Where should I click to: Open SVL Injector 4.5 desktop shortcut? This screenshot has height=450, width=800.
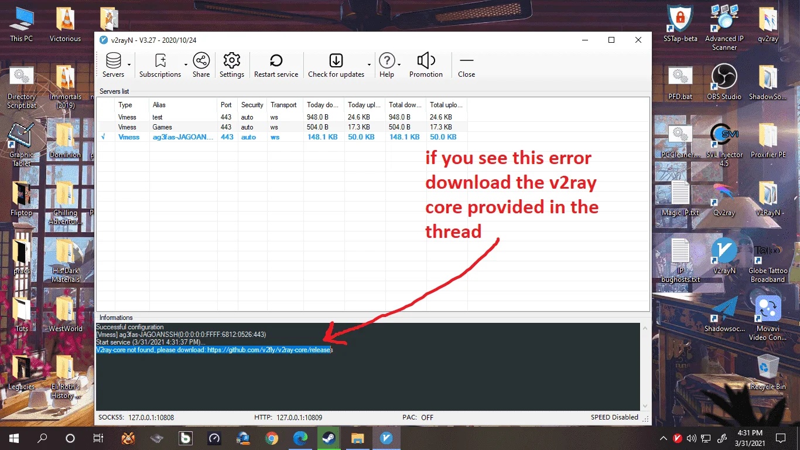[724, 145]
